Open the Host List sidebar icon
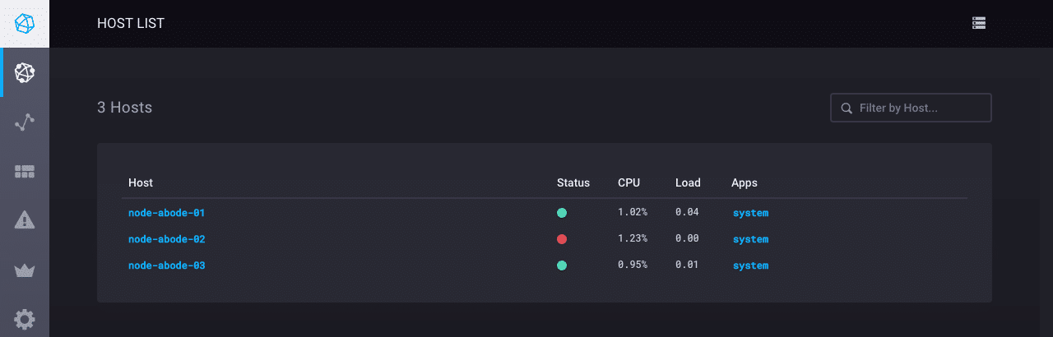This screenshot has height=337, width=1053. pyautogui.click(x=25, y=73)
